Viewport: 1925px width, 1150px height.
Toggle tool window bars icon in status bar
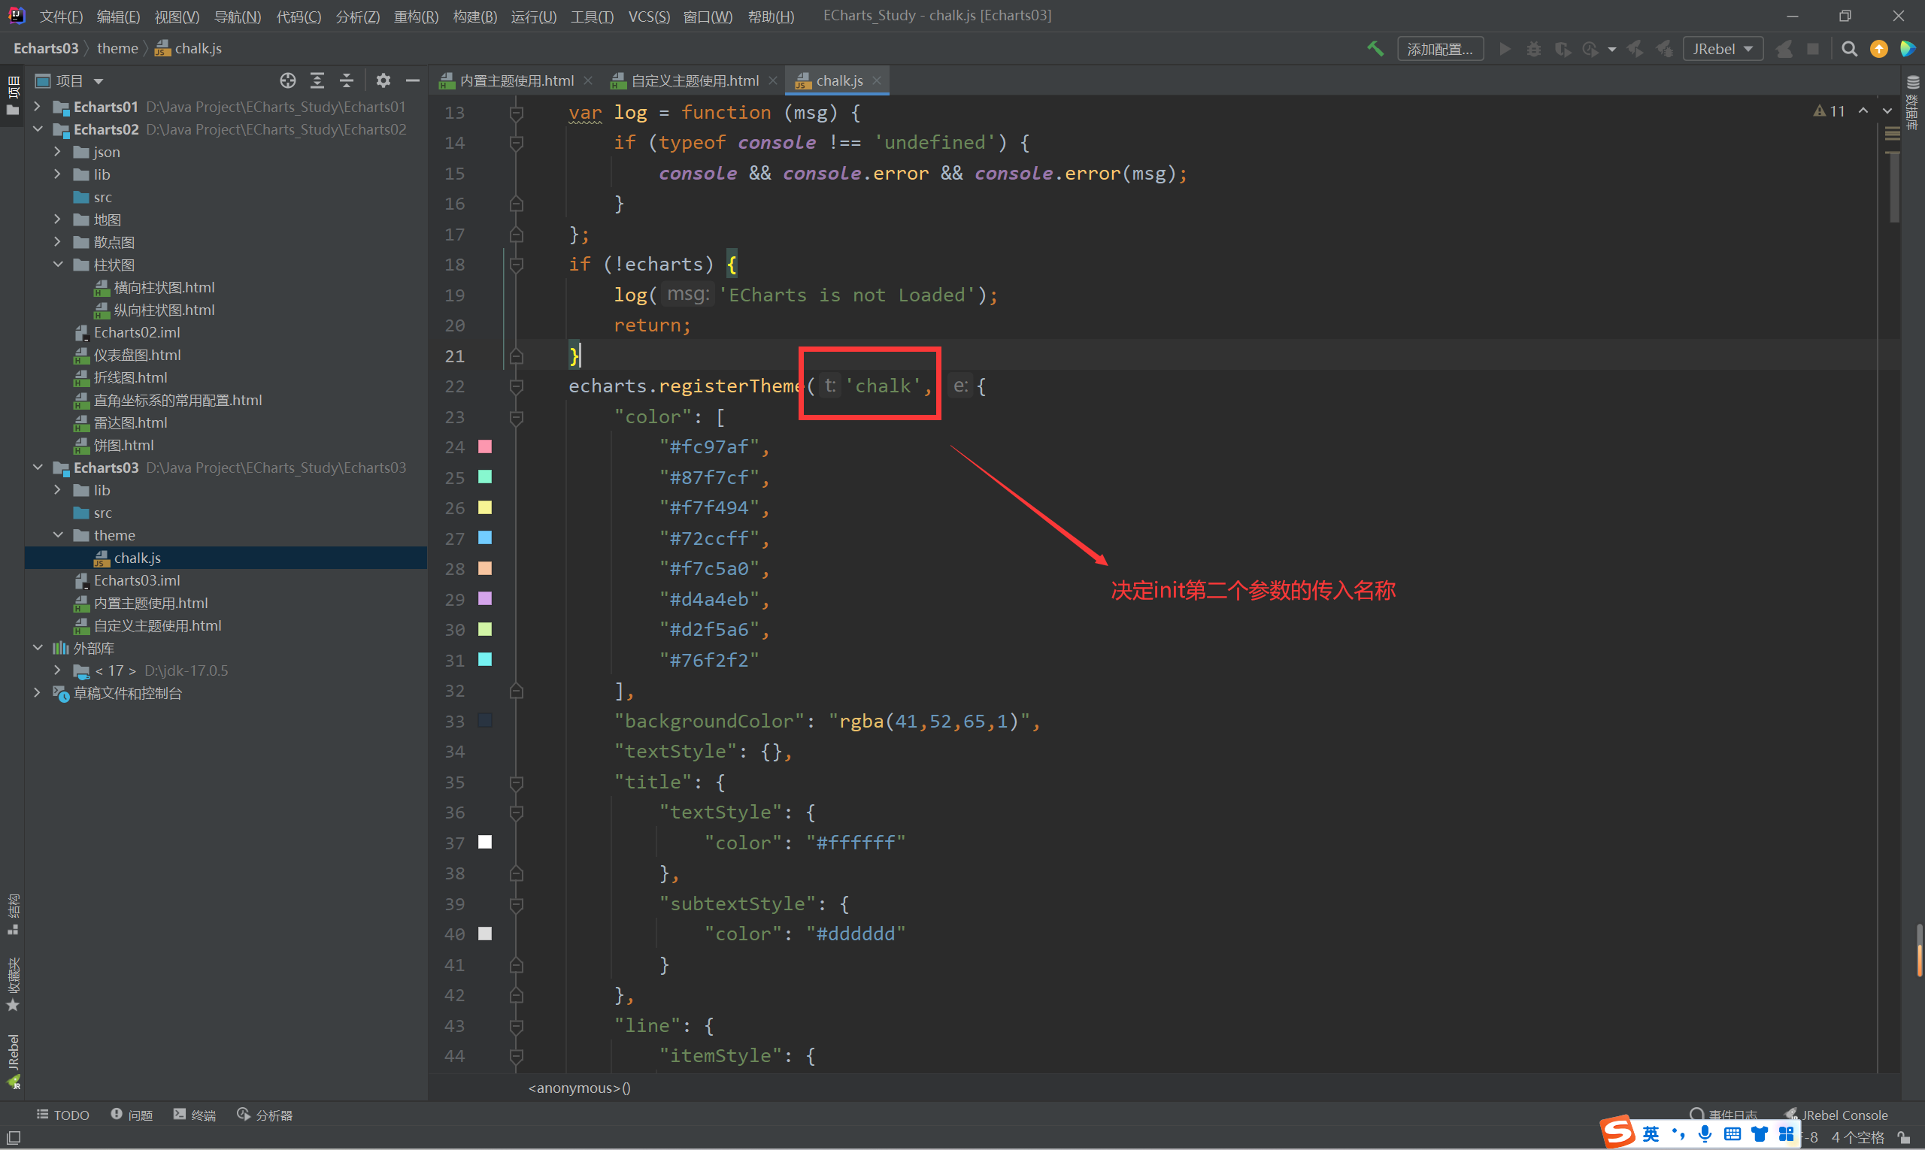coord(14,1136)
